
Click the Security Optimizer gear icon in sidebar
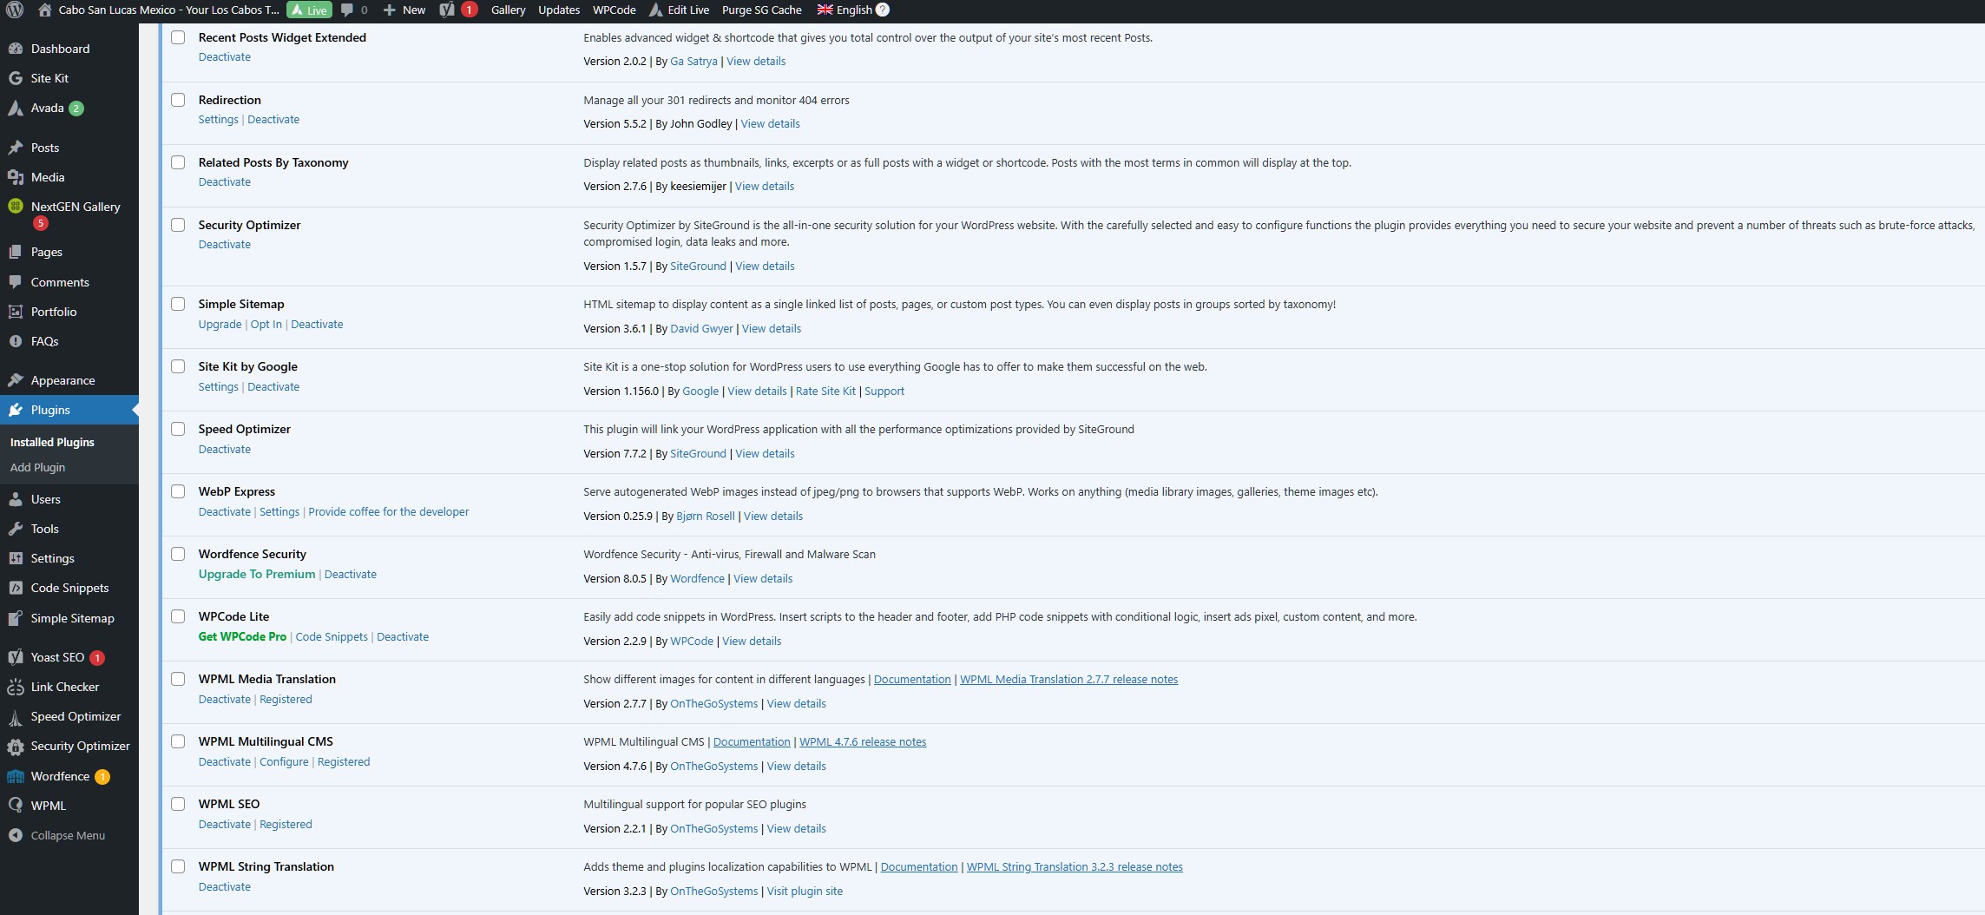coord(16,746)
